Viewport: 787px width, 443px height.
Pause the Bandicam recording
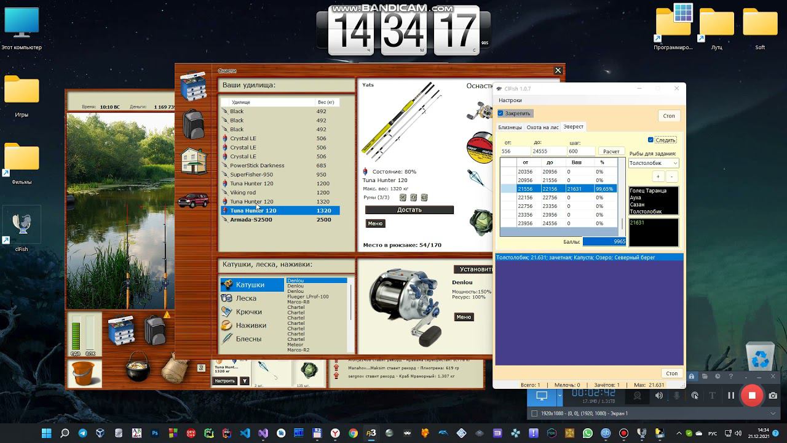(731, 396)
